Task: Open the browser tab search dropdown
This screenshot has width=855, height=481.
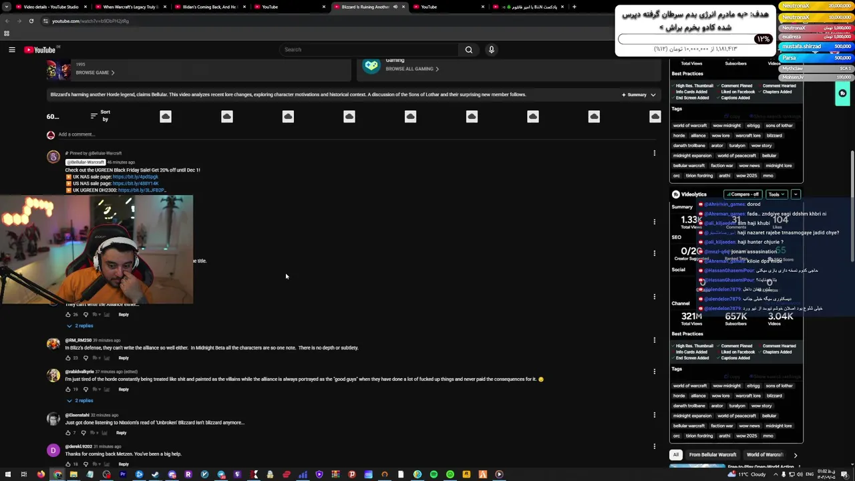Action: pyautogui.click(x=6, y=7)
